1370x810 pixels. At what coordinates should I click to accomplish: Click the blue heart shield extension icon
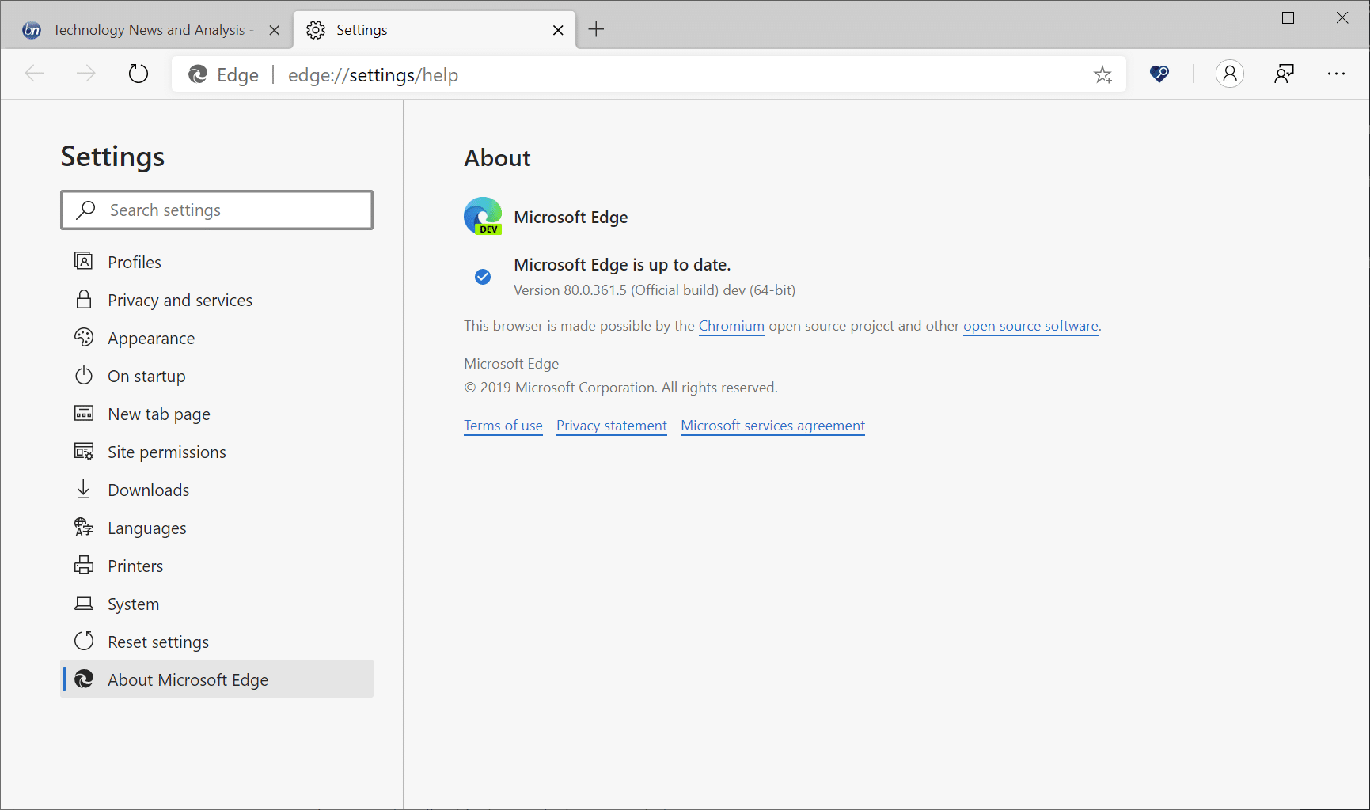click(x=1159, y=74)
